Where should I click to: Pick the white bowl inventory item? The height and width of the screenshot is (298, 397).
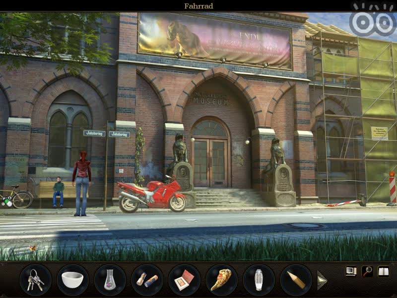point(72,280)
